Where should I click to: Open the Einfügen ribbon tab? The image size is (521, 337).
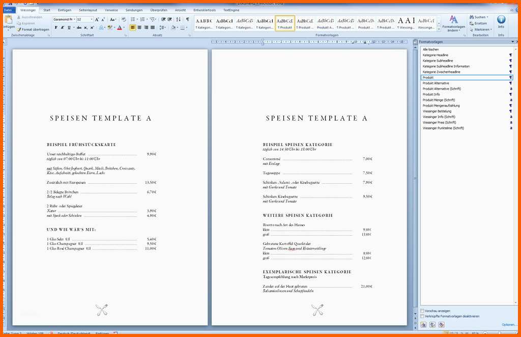coord(65,10)
